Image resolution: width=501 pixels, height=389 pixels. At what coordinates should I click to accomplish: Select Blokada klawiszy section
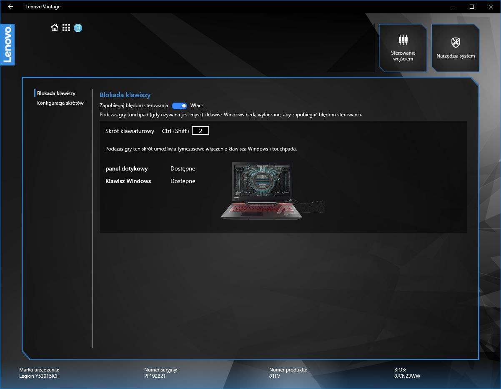57,93
